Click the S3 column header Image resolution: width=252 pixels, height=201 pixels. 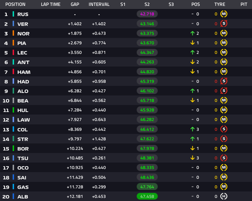(171, 4)
